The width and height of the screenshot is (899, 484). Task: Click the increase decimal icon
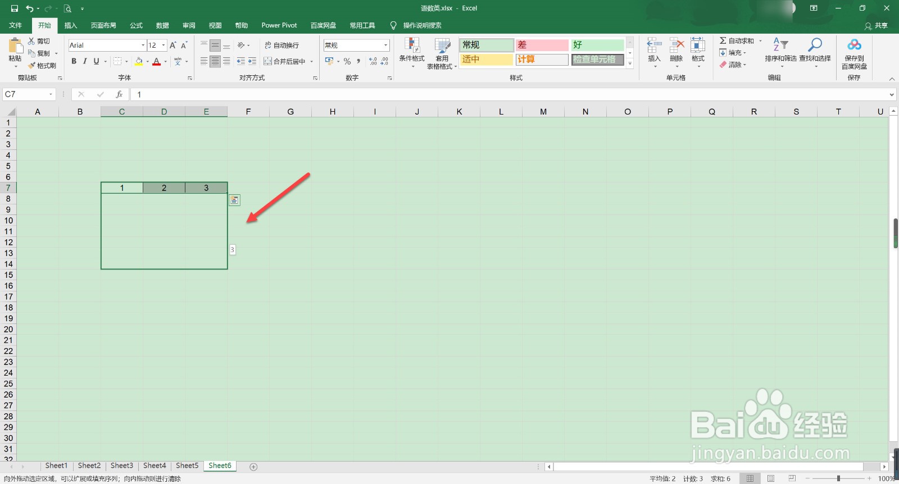point(373,61)
